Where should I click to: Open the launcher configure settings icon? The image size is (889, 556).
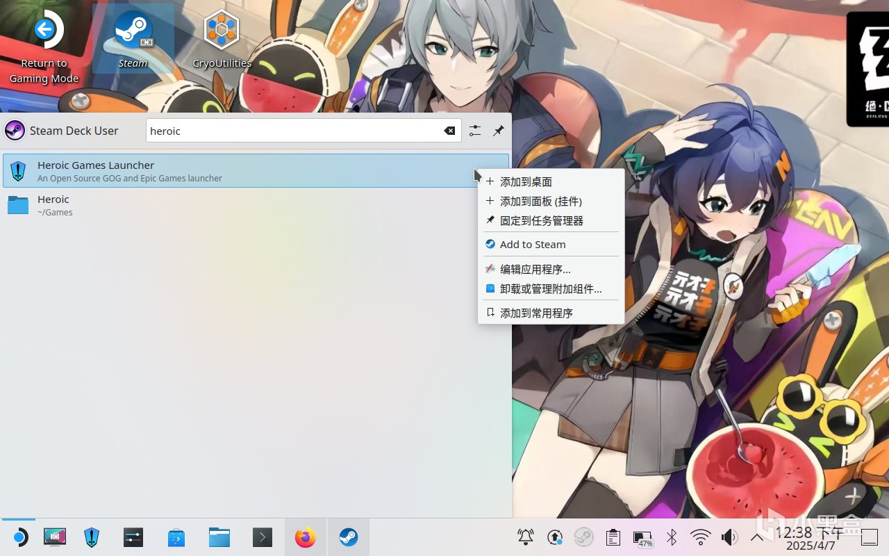point(474,131)
